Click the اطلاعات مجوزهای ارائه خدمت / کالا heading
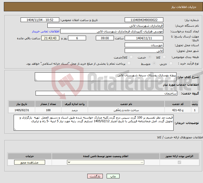This screenshot has width=203, height=183. click(x=180, y=138)
